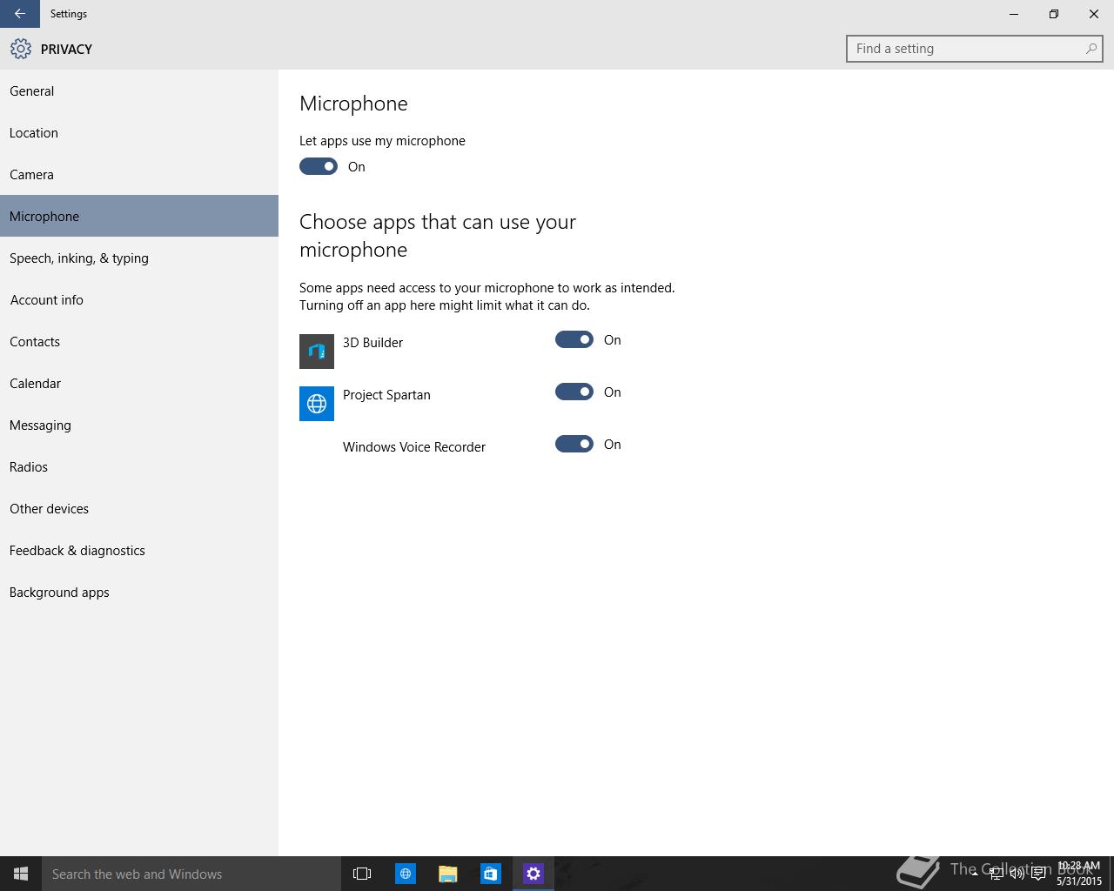Viewport: 1114px width, 891px height.
Task: Click the Project Spartan app name
Action: tap(386, 395)
